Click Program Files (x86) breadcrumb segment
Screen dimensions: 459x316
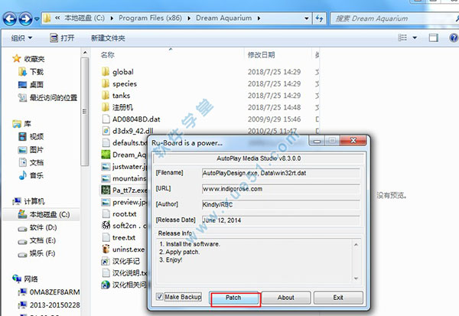coord(150,18)
